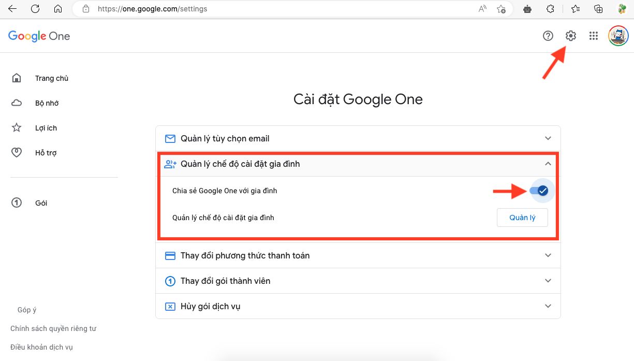Refresh the page in the browser
Screen dimensions: 634x361
(35, 9)
